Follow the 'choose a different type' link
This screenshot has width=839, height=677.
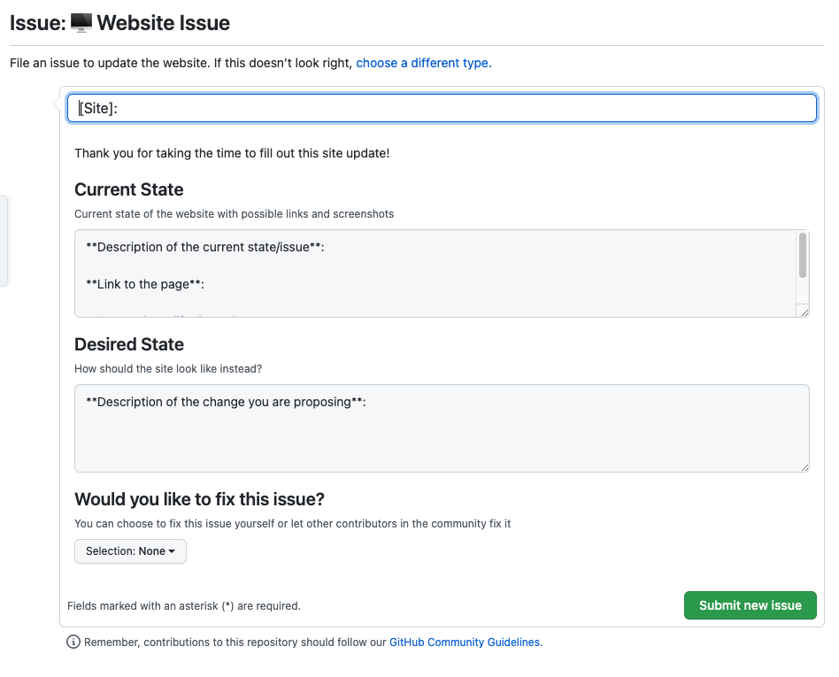click(423, 63)
